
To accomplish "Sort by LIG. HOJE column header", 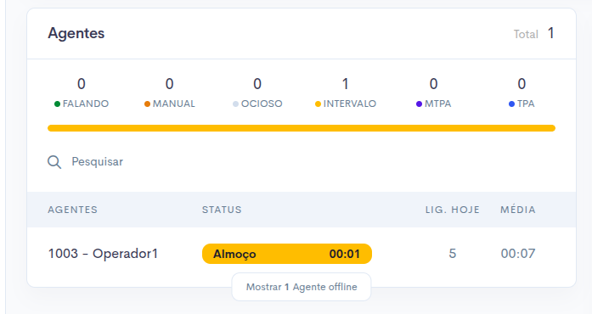I will point(453,210).
